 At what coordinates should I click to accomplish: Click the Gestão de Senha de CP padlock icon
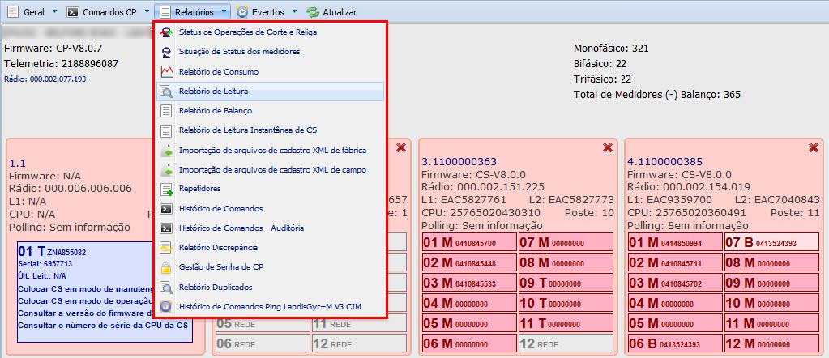coord(166,267)
